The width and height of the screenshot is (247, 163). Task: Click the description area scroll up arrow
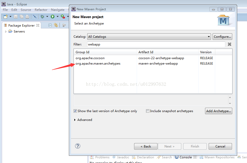pos(230,97)
